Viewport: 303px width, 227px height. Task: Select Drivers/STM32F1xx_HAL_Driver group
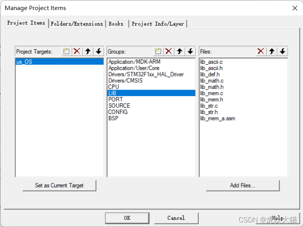(x=151, y=74)
